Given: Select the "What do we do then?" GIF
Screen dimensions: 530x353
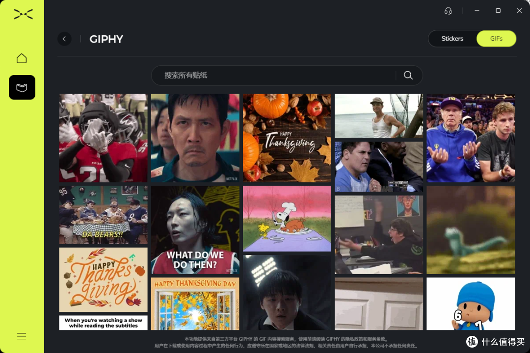Looking at the screenshot, I should pyautogui.click(x=195, y=230).
